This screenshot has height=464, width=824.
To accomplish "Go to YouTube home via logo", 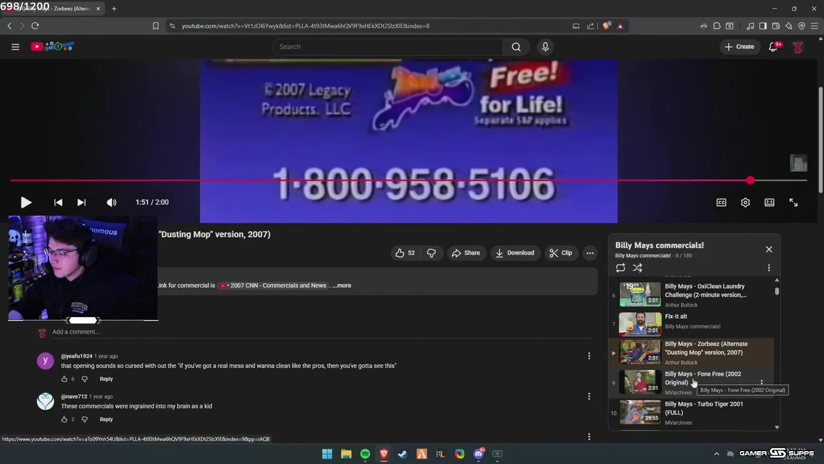I will [53, 46].
